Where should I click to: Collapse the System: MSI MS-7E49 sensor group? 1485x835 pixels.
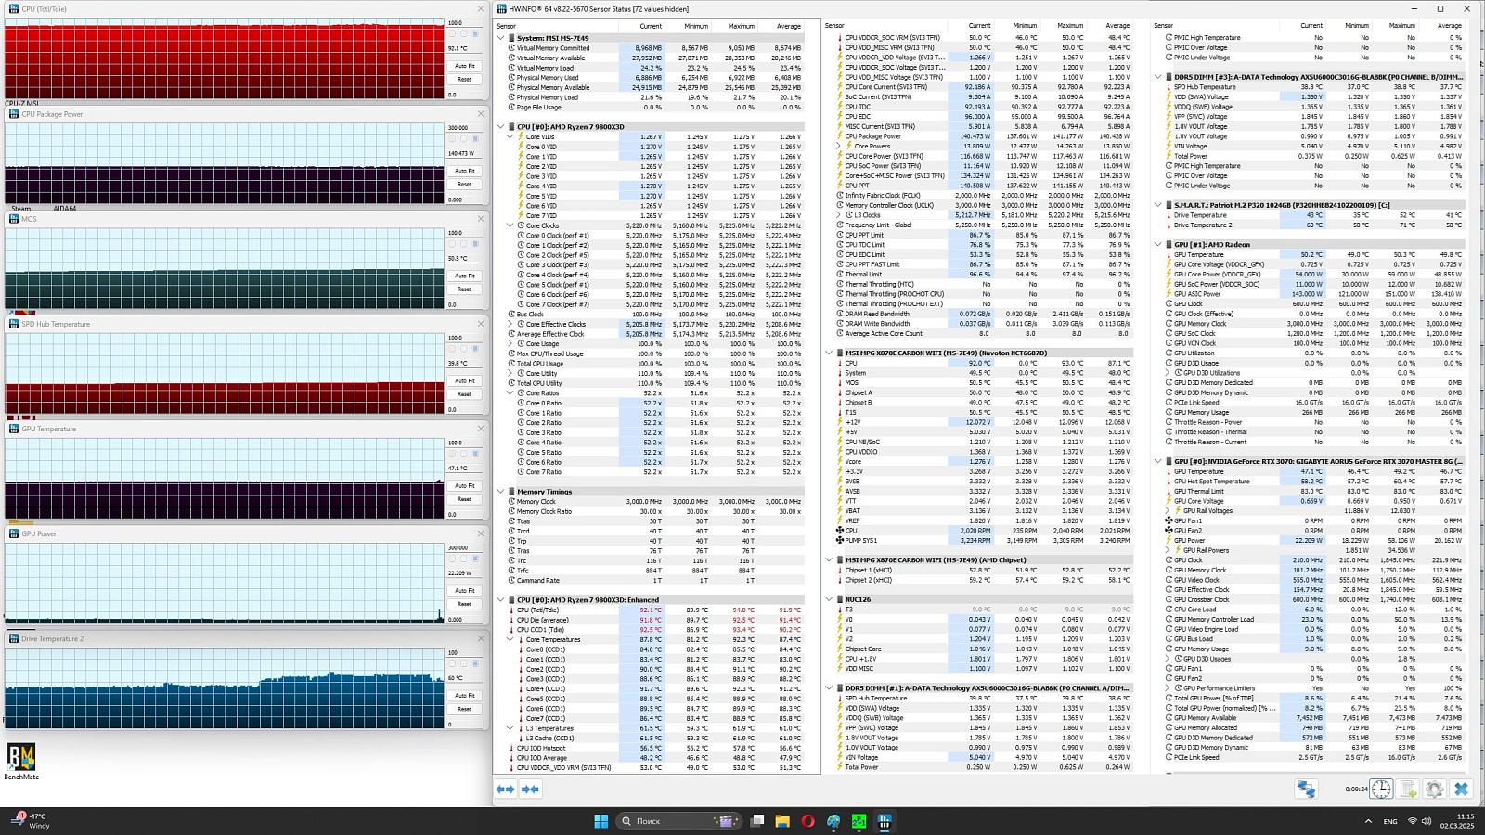click(501, 38)
